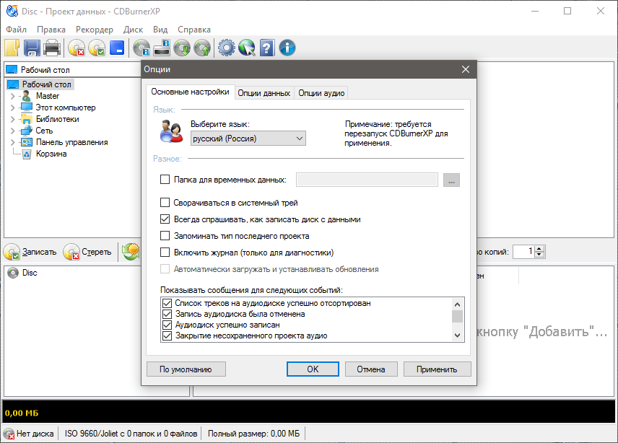This screenshot has width=618, height=443.
Task: Click the Стереть erase button in main window
Action: (87, 252)
